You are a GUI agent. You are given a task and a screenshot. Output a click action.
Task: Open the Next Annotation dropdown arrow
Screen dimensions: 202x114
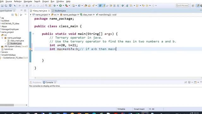click(x=134, y=6)
